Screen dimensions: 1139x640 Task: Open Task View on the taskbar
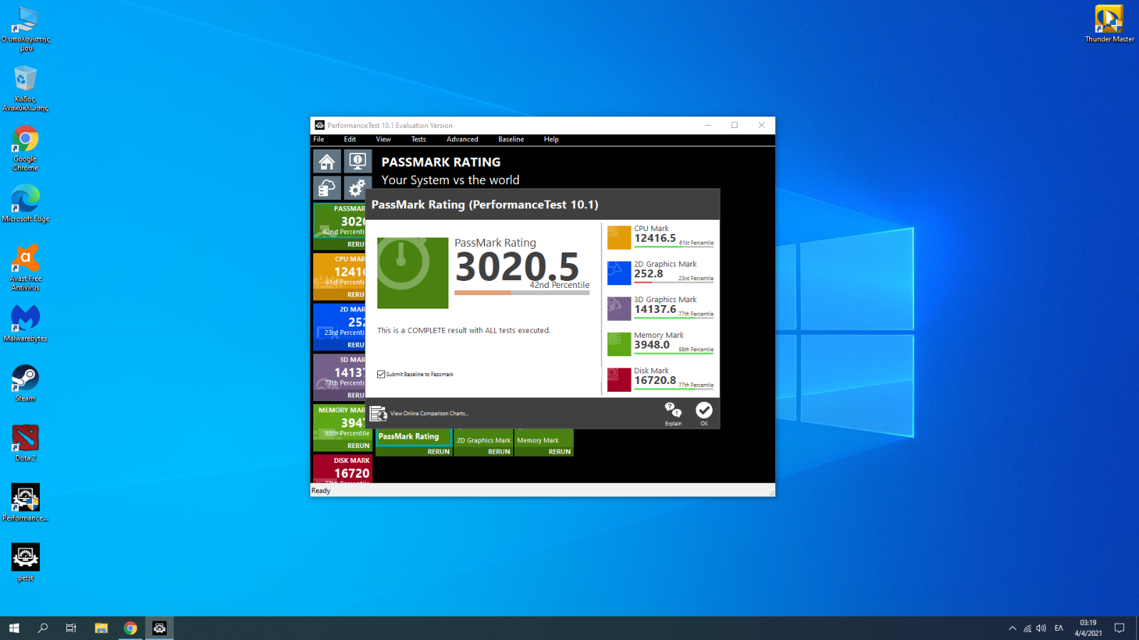click(x=71, y=628)
